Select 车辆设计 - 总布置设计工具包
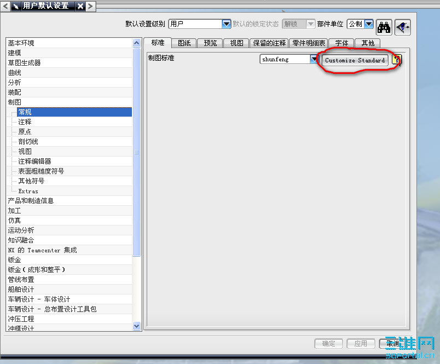The width and height of the screenshot is (440, 364). [69, 309]
